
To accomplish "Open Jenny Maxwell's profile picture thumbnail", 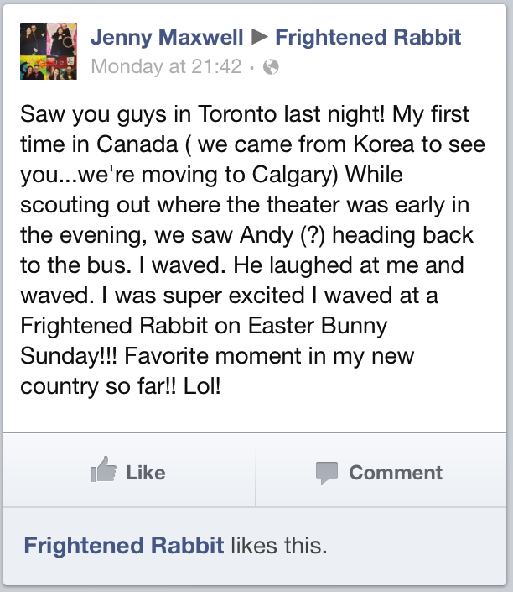I will [49, 51].
